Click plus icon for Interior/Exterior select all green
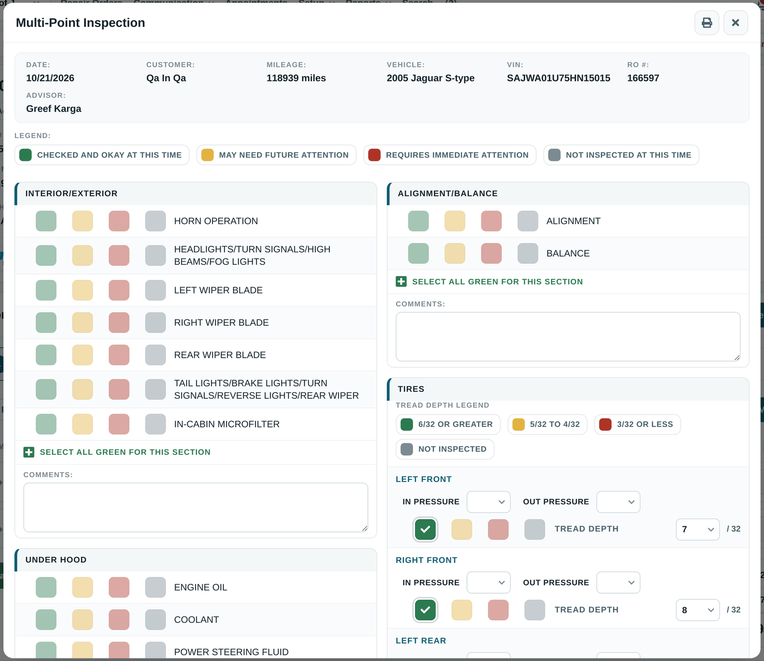764x661 pixels. coord(29,452)
